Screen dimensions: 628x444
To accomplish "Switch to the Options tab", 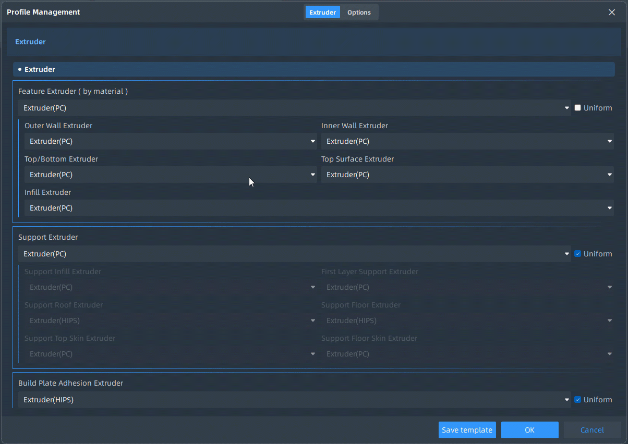I will (x=359, y=13).
